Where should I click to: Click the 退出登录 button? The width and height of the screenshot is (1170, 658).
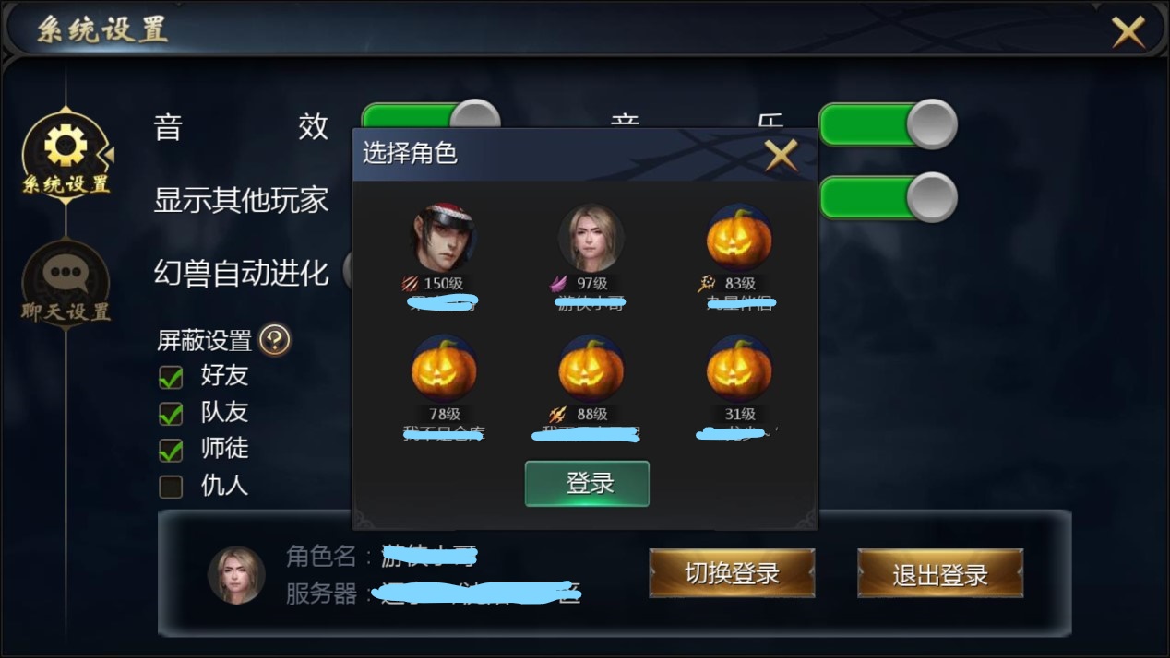point(940,573)
